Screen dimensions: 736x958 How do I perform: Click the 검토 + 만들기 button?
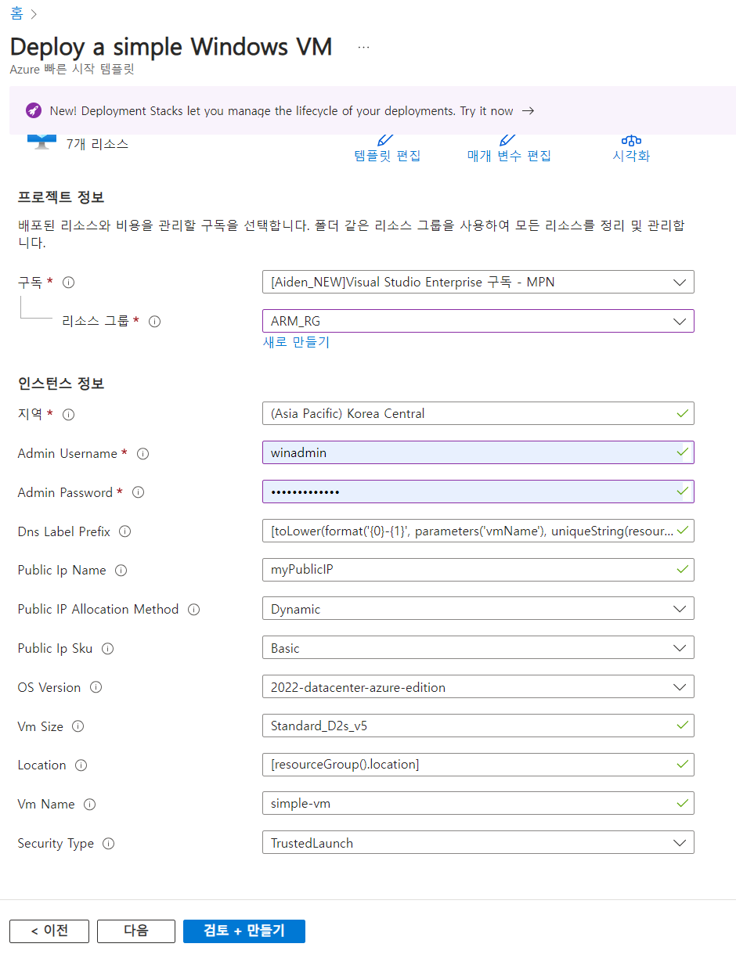(x=244, y=931)
